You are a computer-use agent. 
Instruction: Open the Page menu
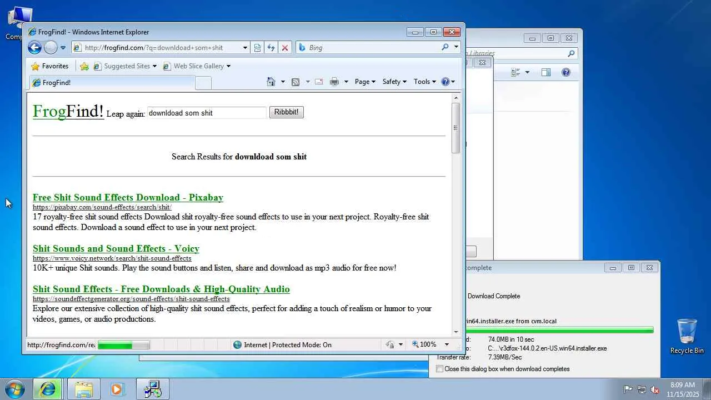coord(365,82)
